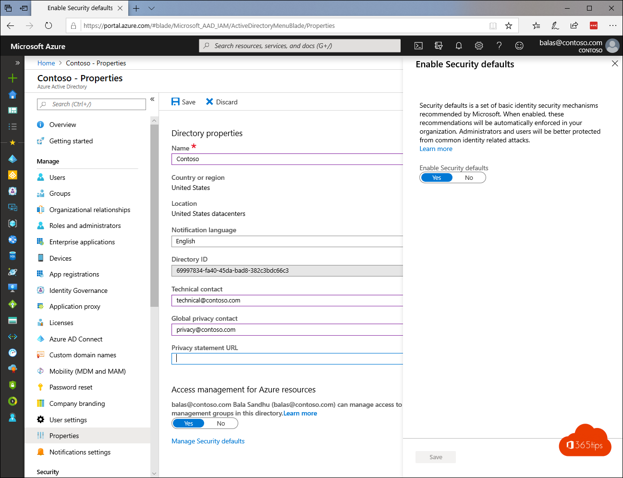Click browser share icon
This screenshot has width=623, height=478.
coord(574,25)
